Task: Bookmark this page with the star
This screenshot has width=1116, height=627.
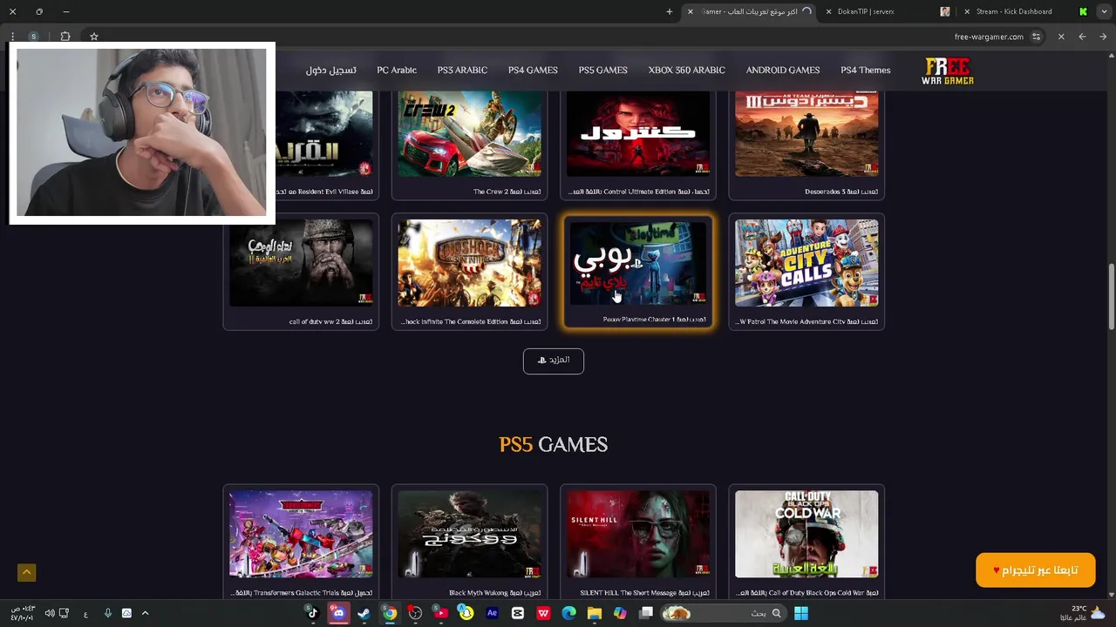Action: point(94,37)
